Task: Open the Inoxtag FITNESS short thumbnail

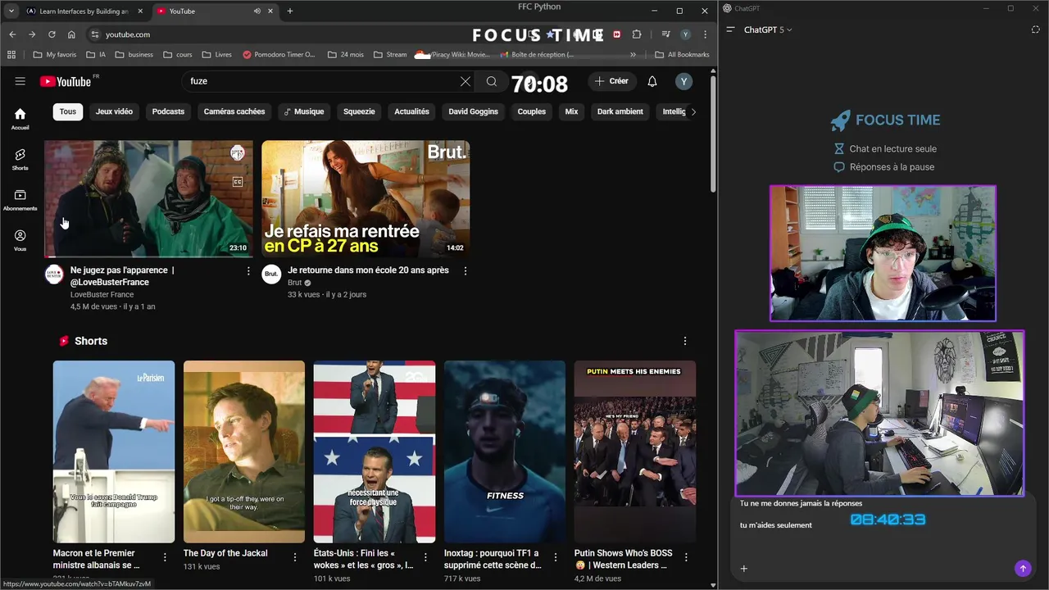Action: tap(505, 452)
